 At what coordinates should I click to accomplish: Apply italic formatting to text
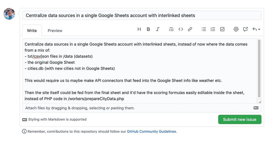click(x=158, y=29)
